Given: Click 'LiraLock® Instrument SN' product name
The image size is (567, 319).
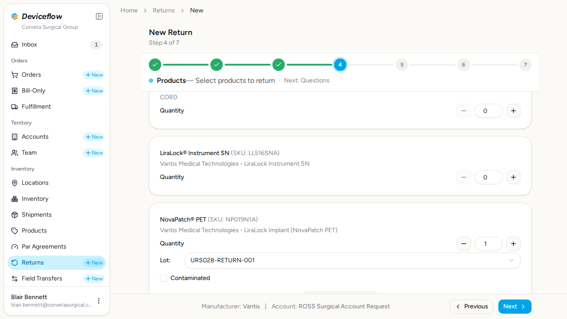Looking at the screenshot, I should [x=194, y=153].
